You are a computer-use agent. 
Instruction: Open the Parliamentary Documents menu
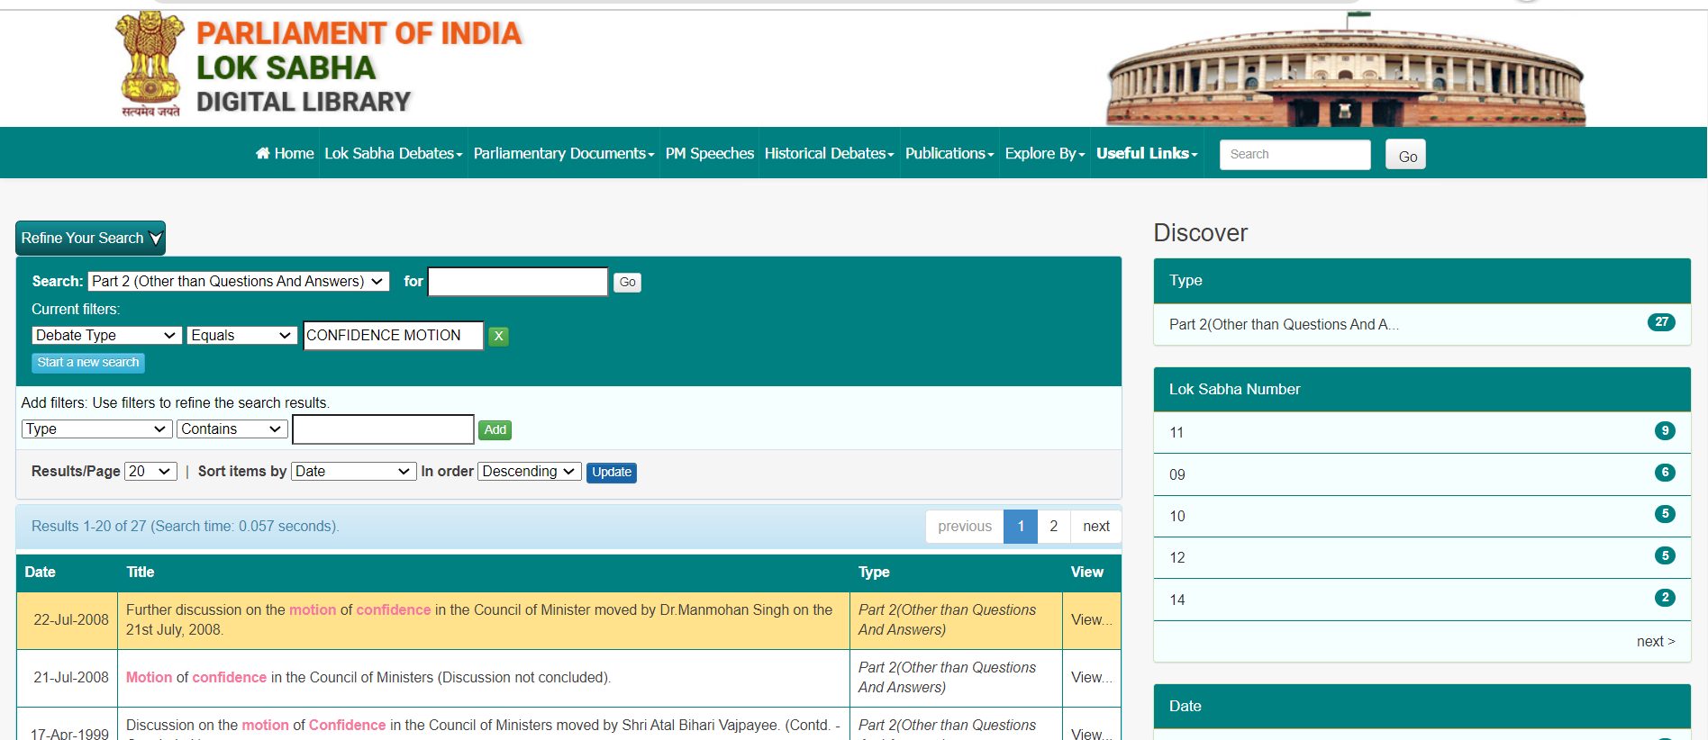click(563, 154)
